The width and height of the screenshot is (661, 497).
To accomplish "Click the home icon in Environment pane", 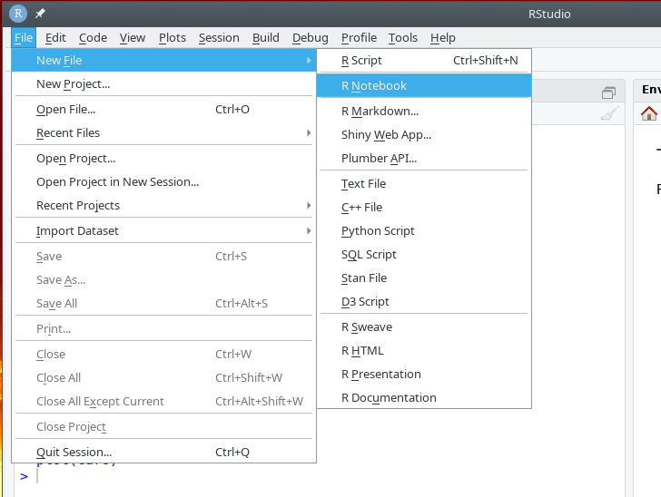I will (648, 113).
